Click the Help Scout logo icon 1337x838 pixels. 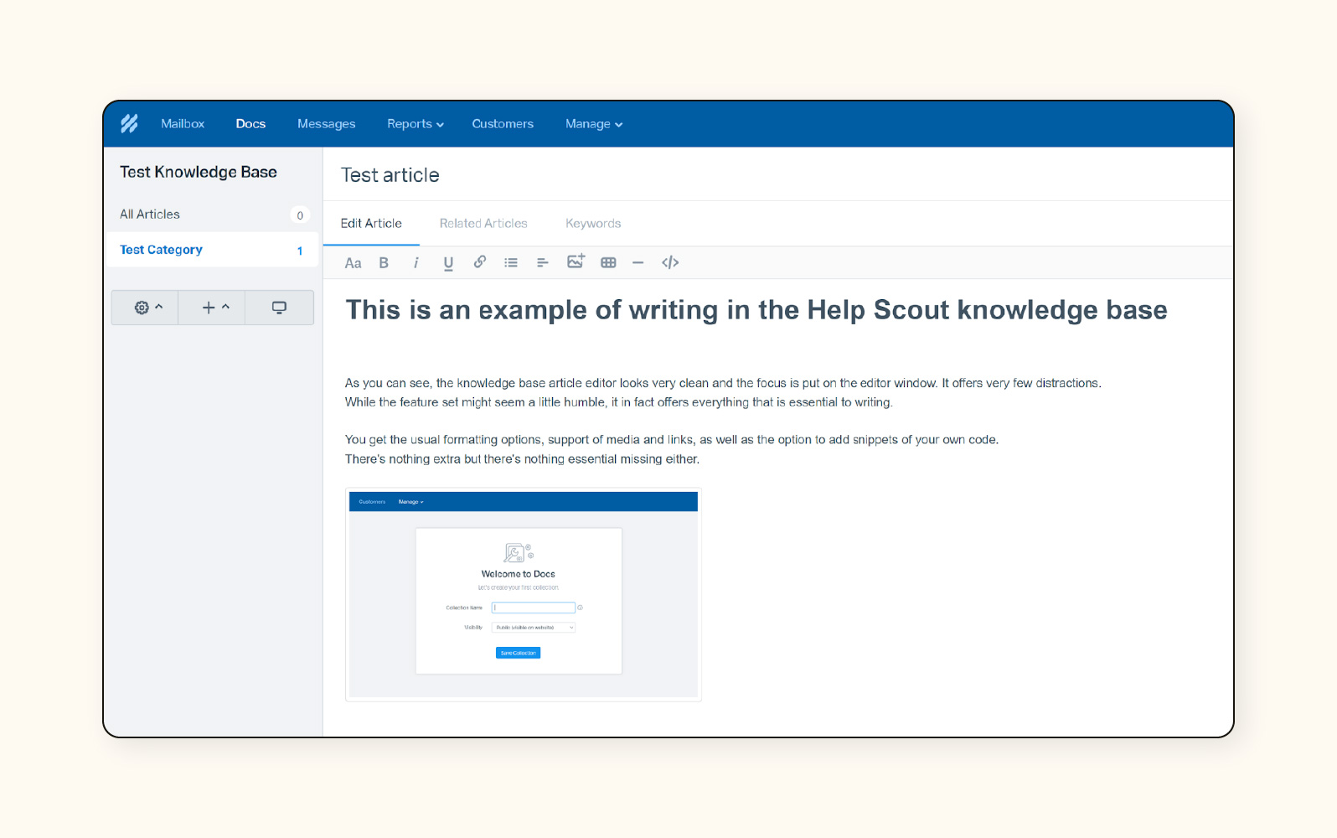click(x=129, y=124)
